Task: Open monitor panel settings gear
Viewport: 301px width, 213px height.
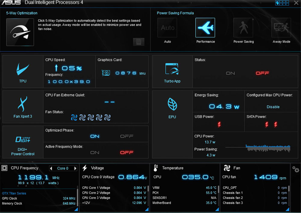Action: (x=296, y=169)
